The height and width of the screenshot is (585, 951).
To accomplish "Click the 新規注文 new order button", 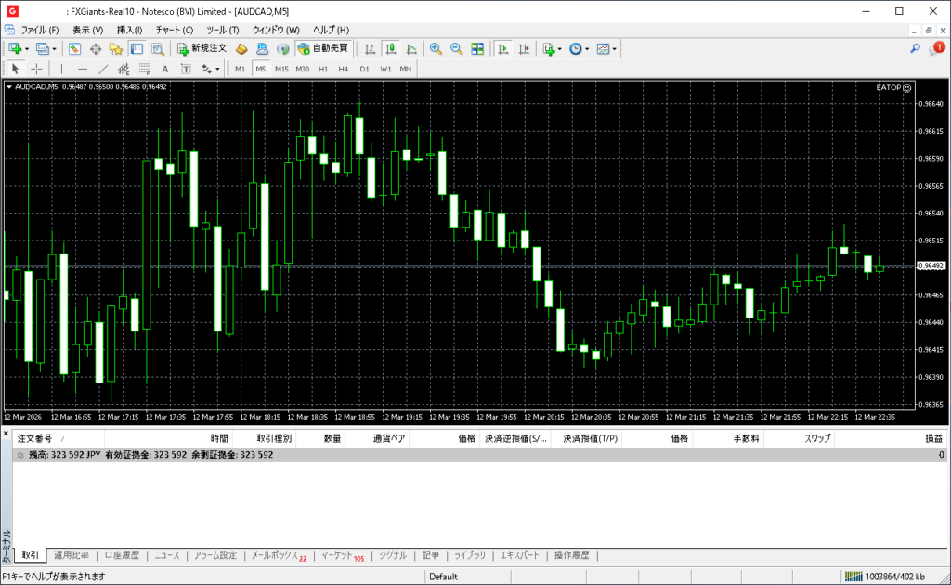I will click(x=202, y=48).
